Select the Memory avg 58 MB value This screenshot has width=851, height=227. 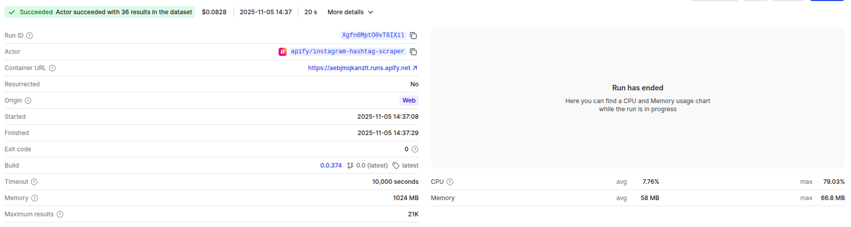(x=650, y=198)
